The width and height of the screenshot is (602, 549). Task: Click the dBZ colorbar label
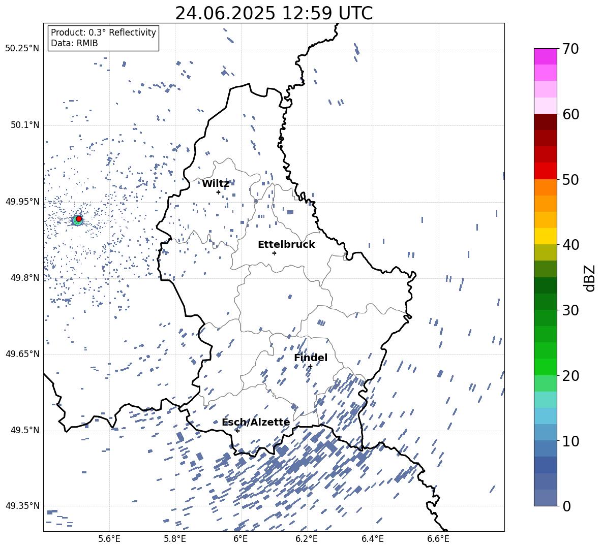pos(590,278)
